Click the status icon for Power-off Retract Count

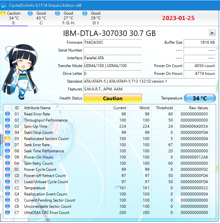(7, 175)
